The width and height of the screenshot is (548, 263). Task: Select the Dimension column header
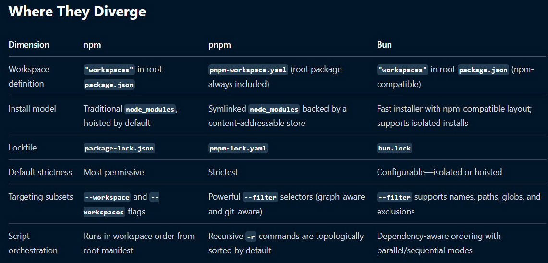click(29, 45)
